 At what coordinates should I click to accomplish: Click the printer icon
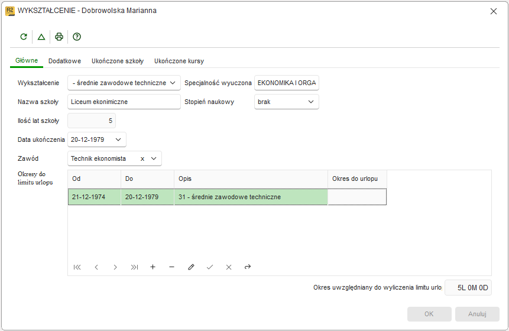coord(59,37)
